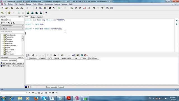Click the New file toolbar icon
Viewport: 179px width, 101px height.
(x=2, y=8)
